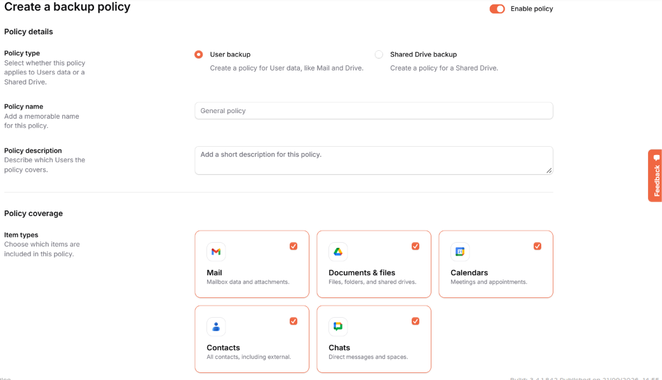This screenshot has width=662, height=380.
Task: Disable the Enable policy toggle
Action: click(x=497, y=9)
